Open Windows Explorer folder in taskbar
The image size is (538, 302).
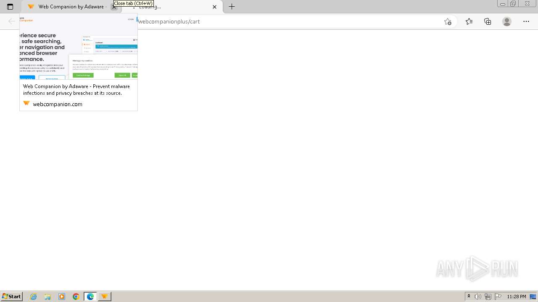point(47,297)
